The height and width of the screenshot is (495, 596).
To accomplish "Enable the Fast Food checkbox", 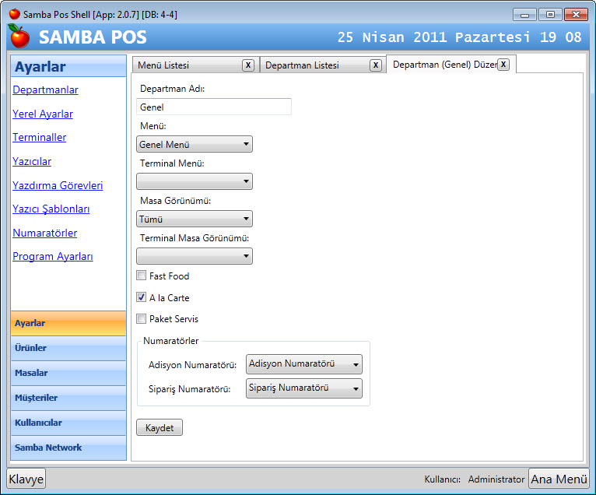I will click(x=142, y=276).
